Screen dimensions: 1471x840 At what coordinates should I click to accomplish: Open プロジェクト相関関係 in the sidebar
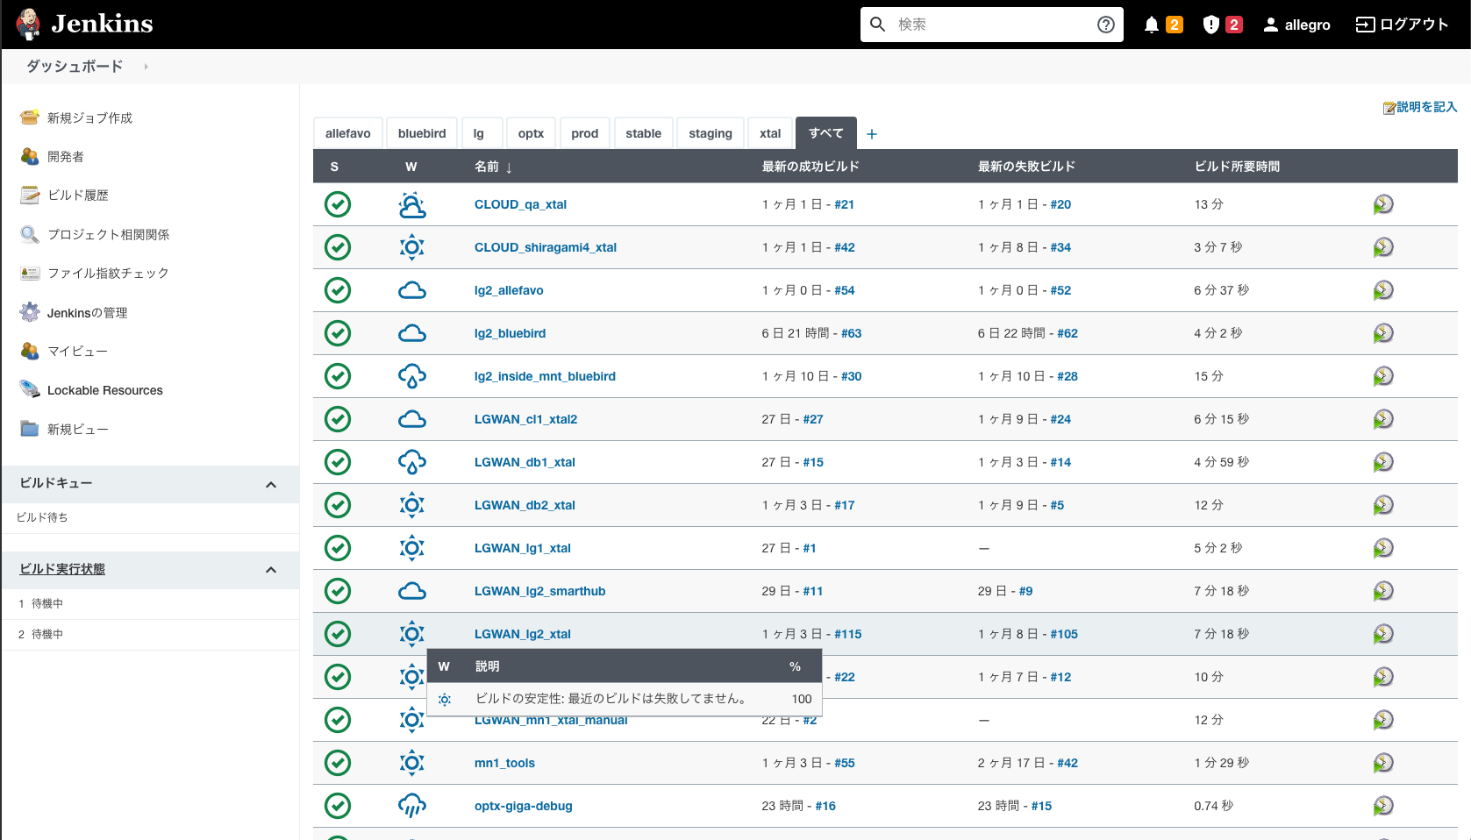pyautogui.click(x=109, y=234)
